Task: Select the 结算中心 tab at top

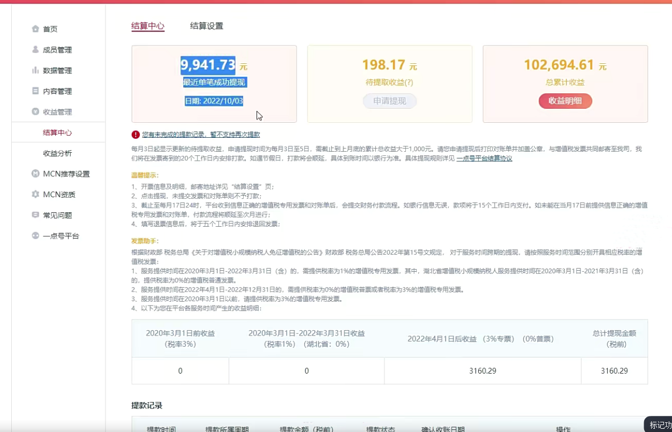Action: [x=148, y=26]
